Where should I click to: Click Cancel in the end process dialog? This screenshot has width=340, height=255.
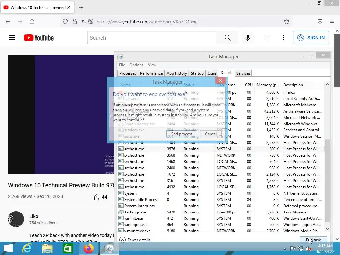pos(211,134)
